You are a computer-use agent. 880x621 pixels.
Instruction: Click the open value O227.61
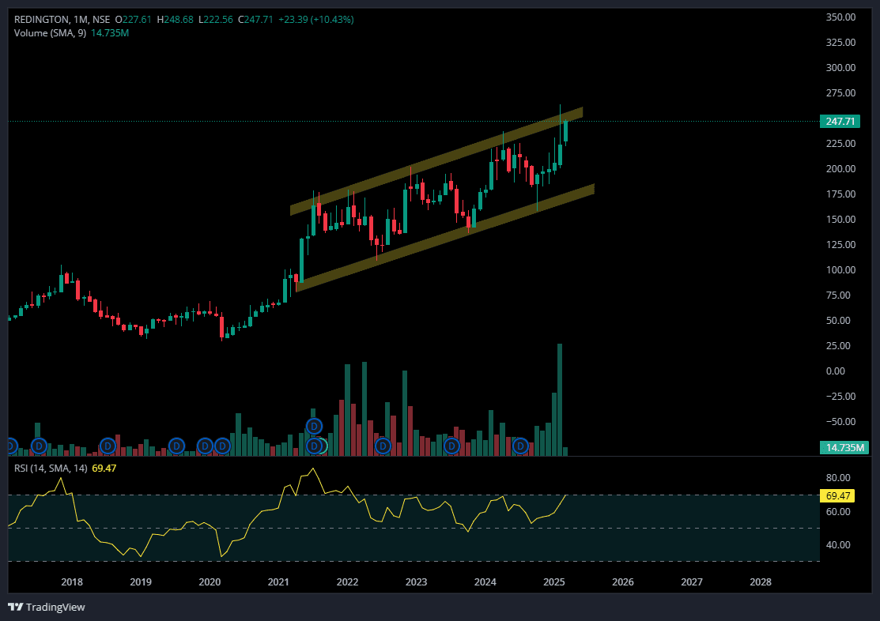point(134,20)
